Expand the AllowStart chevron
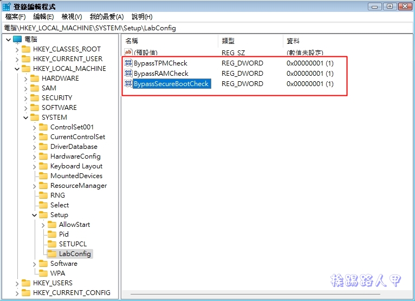The width and height of the screenshot is (415, 301). (43, 225)
